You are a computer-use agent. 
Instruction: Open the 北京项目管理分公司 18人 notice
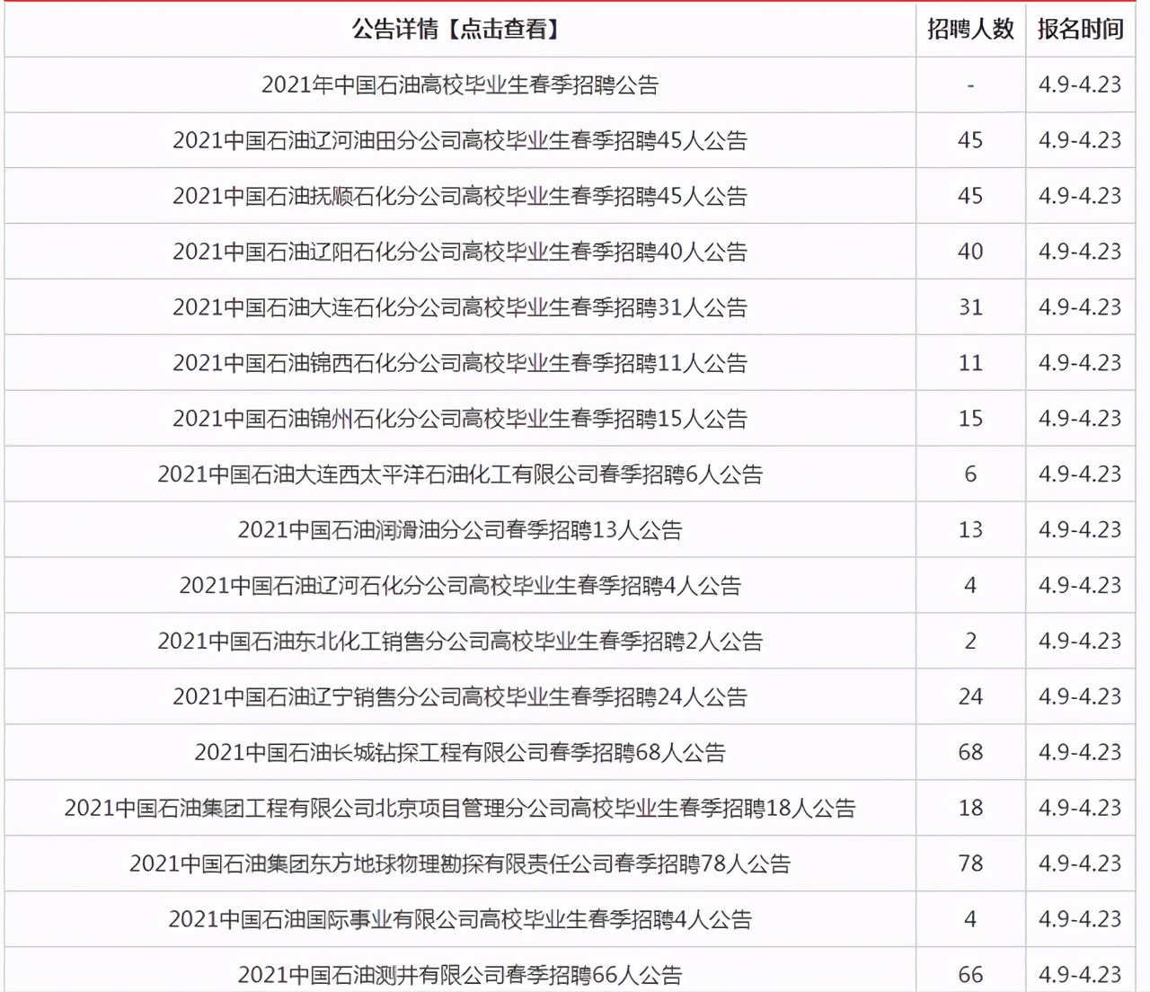[460, 809]
